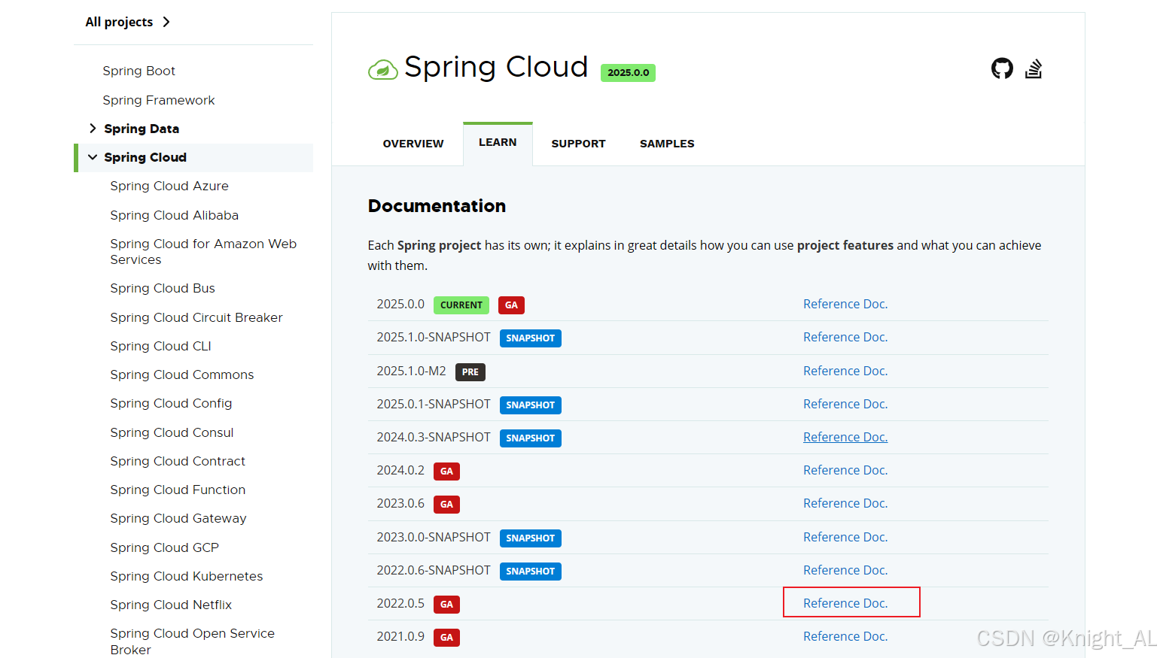This screenshot has width=1160, height=658.
Task: Open Spring Cloud Azure
Action: click(x=169, y=186)
